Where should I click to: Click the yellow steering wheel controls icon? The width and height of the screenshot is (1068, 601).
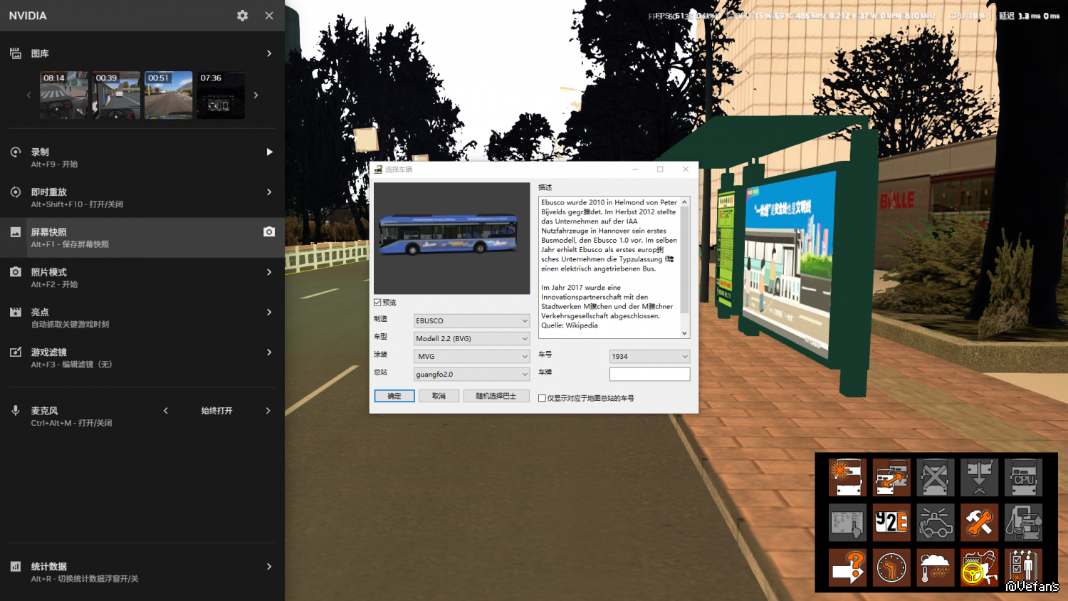pos(979,568)
